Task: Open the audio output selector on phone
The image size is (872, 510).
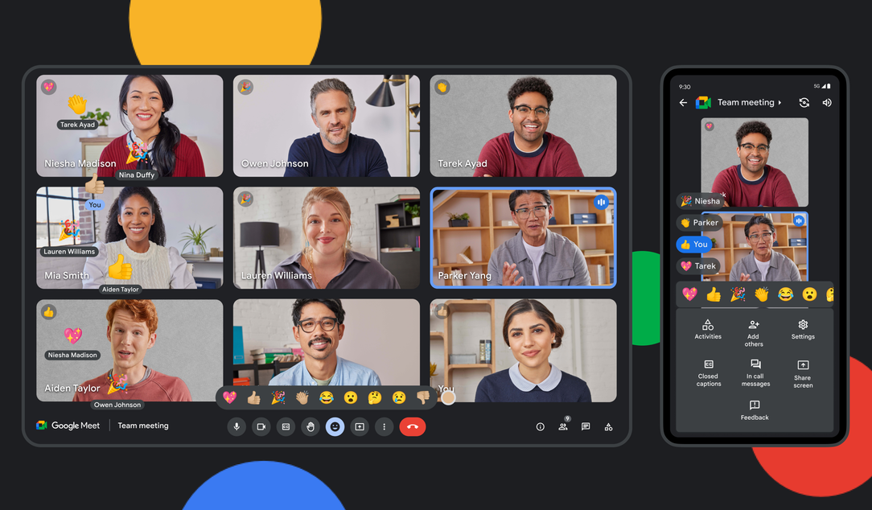Action: point(827,103)
